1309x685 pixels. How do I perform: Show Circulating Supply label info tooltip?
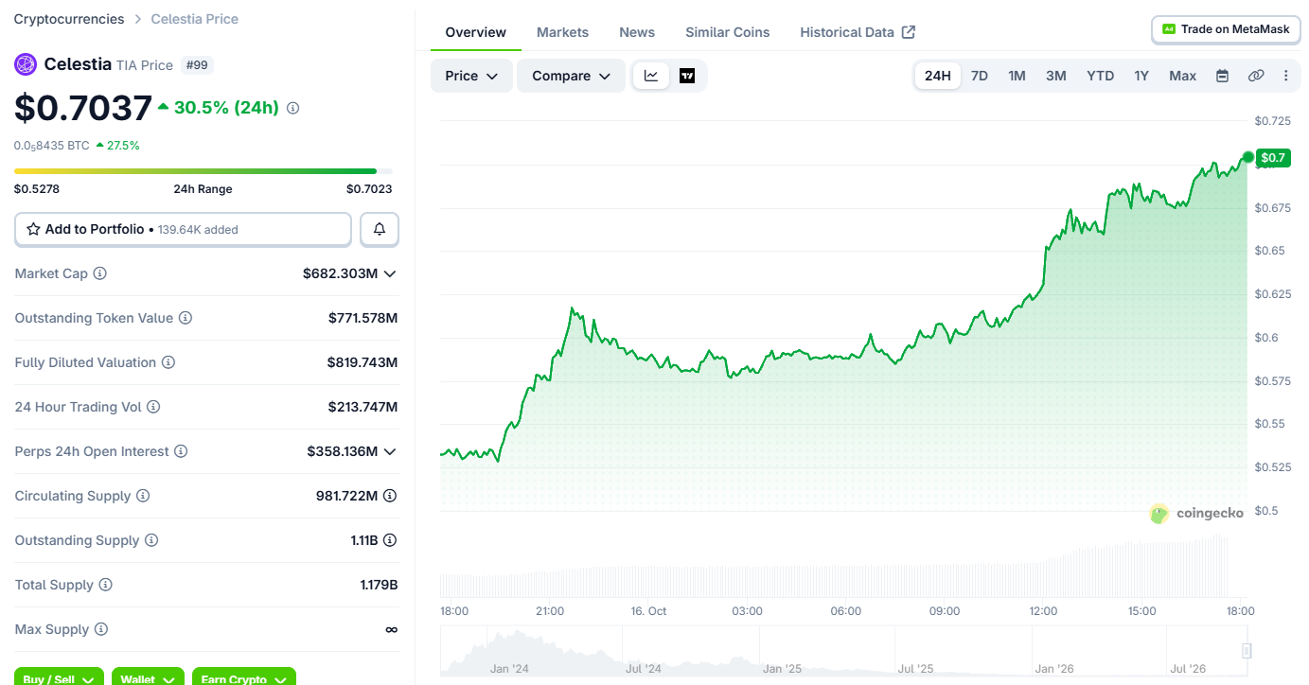tap(143, 496)
